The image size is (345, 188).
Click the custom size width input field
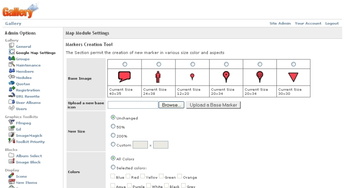click(140, 145)
